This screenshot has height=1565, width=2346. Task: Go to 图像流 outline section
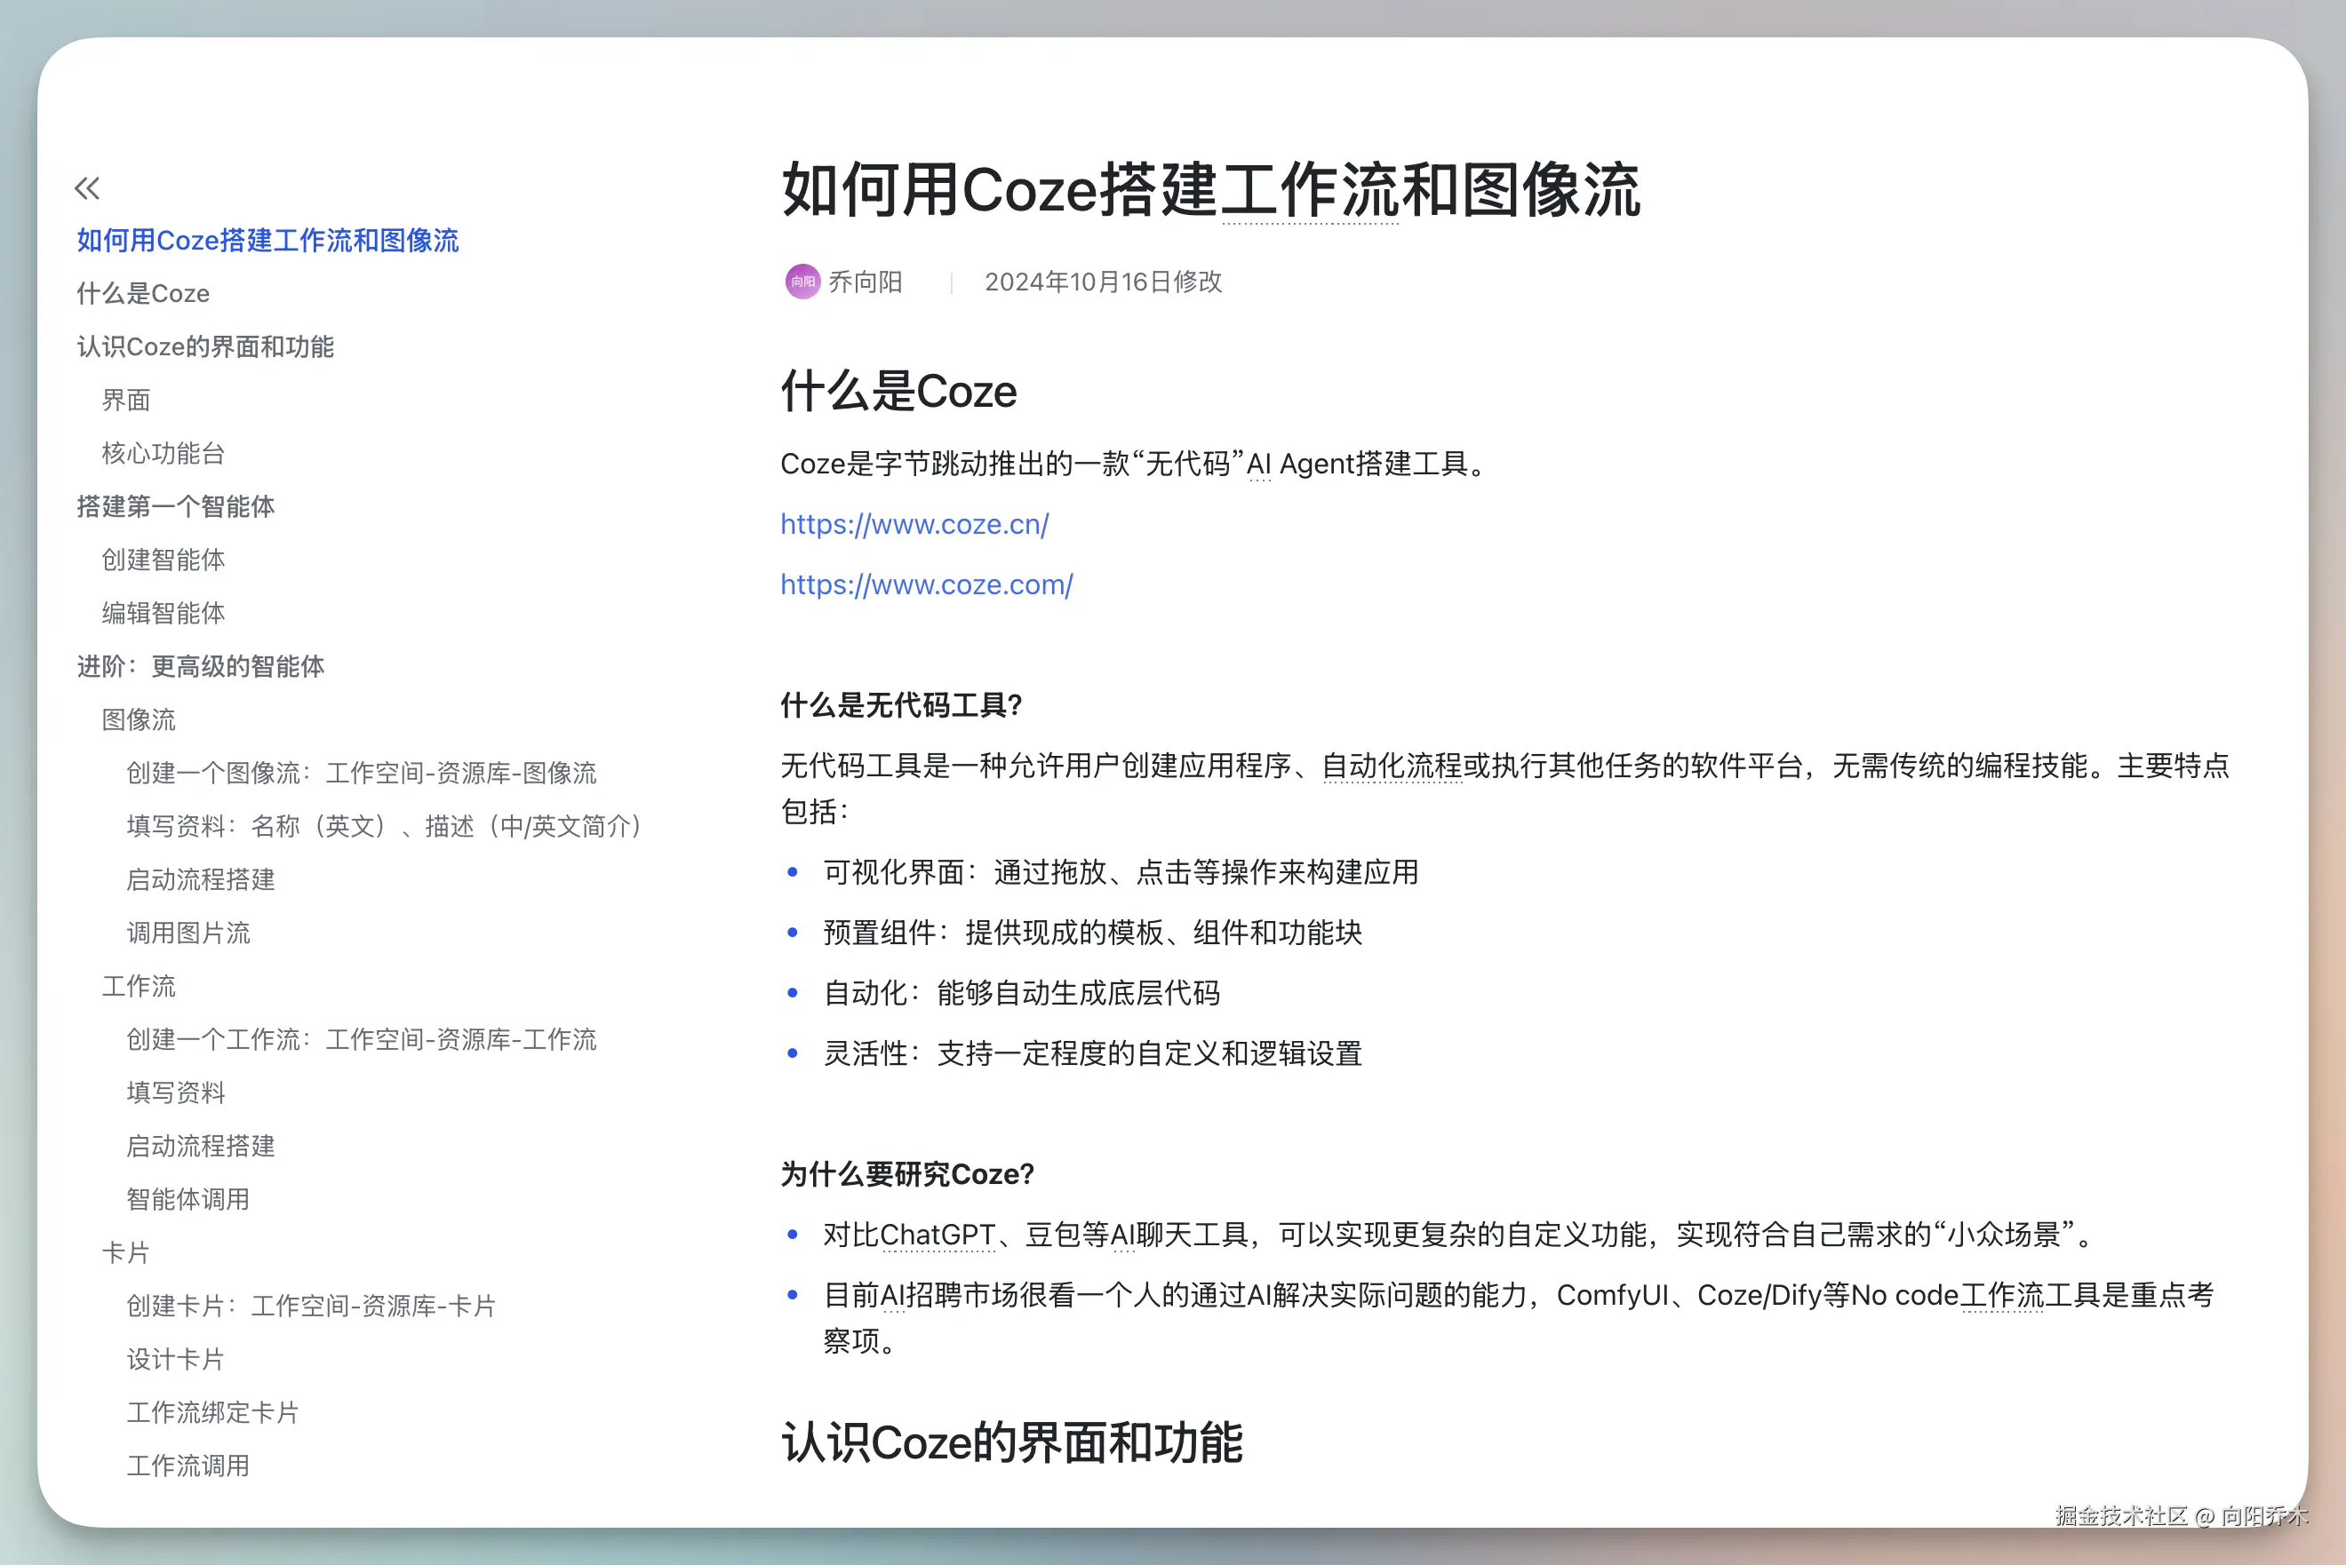(138, 719)
